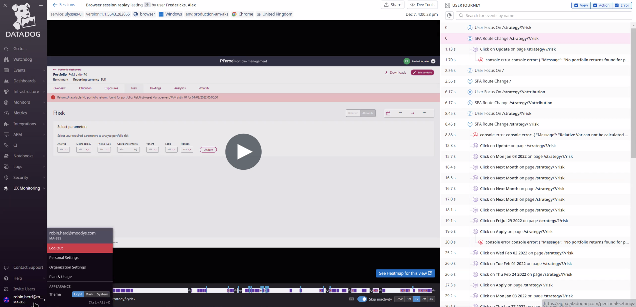The height and width of the screenshot is (307, 636).
Task: Click the CI sidebar icon
Action: click(x=6, y=145)
